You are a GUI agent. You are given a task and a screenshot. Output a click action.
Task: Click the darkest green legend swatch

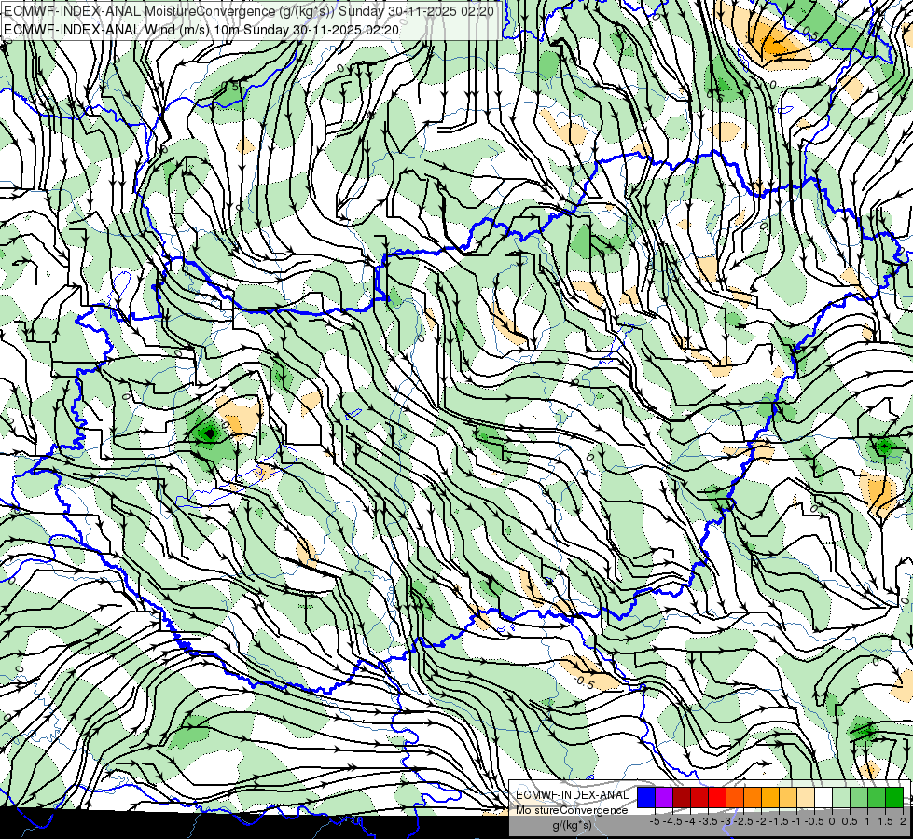coord(894,797)
